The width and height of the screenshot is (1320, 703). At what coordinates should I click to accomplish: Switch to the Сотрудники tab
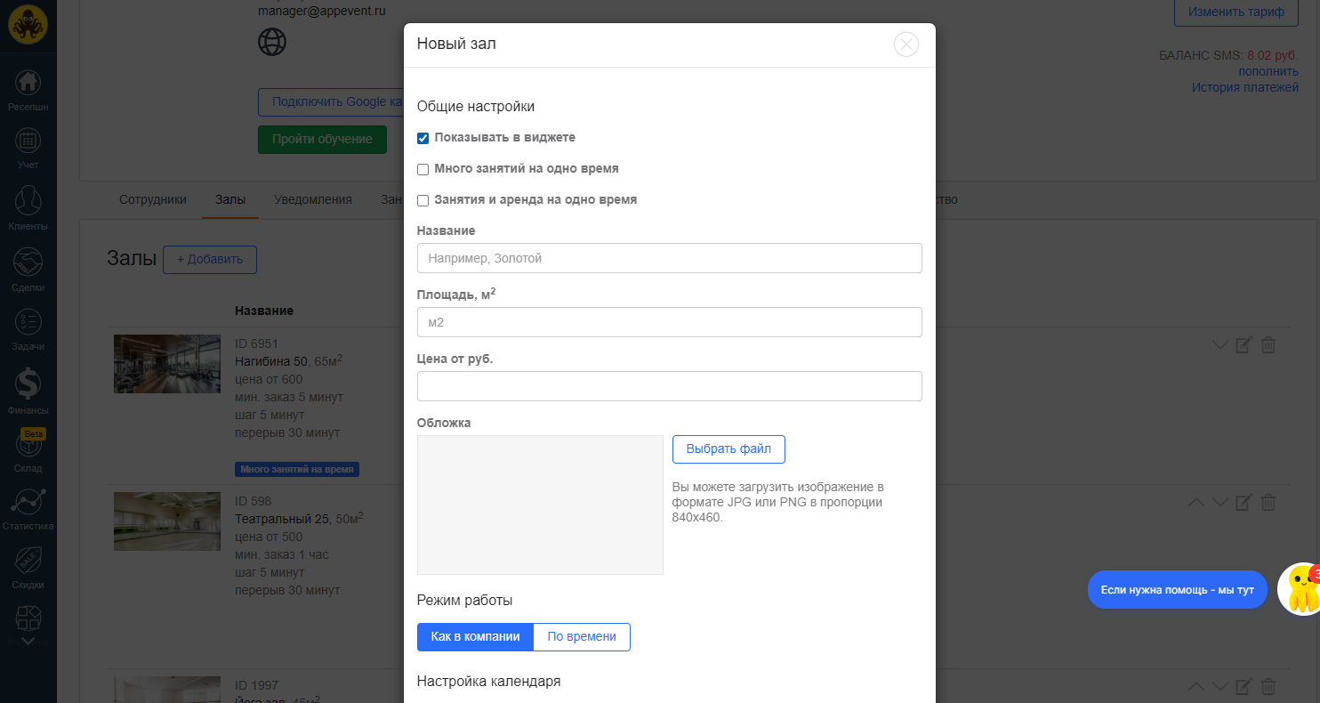tap(153, 199)
